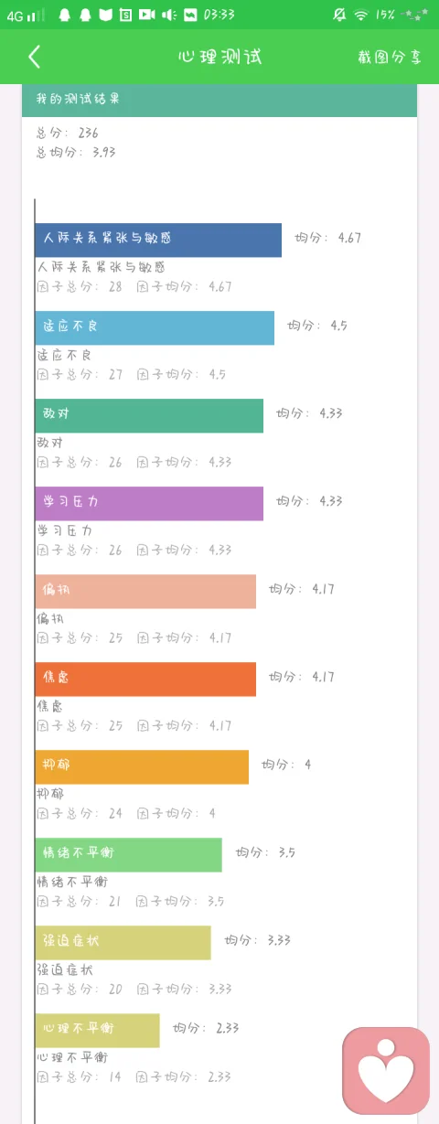Select the 心理不平衡 bar

(98, 1030)
